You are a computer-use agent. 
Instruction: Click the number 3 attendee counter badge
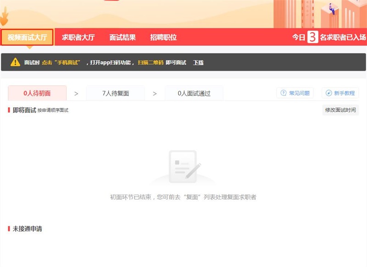coord(312,38)
